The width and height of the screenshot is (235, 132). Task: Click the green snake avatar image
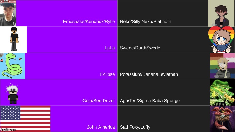click(12, 66)
